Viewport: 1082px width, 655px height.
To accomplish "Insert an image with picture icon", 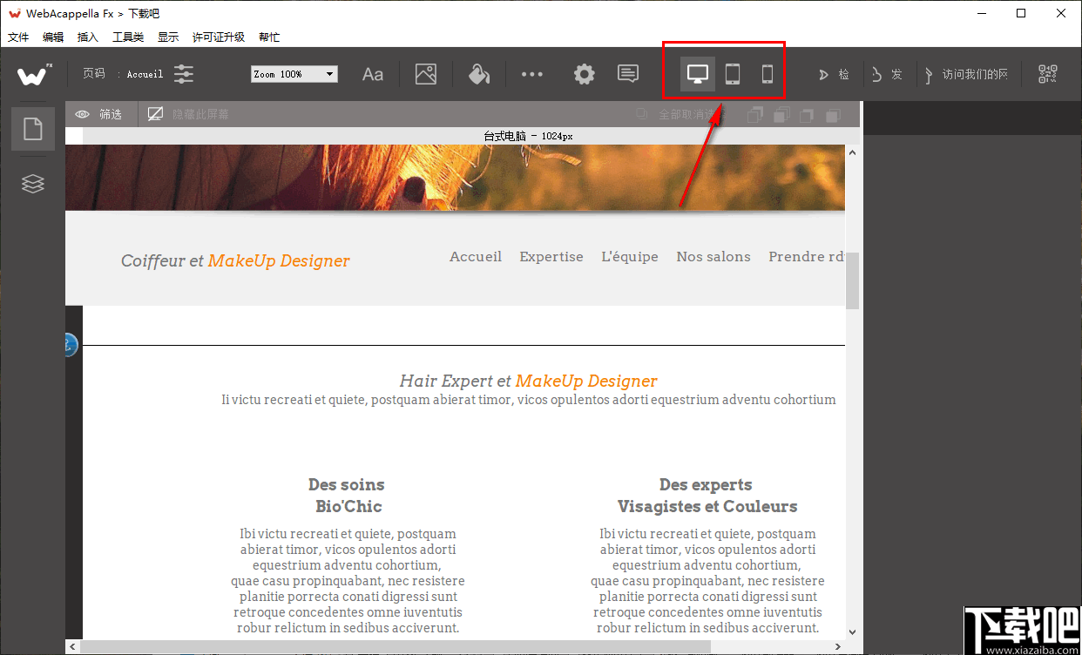I will (426, 74).
